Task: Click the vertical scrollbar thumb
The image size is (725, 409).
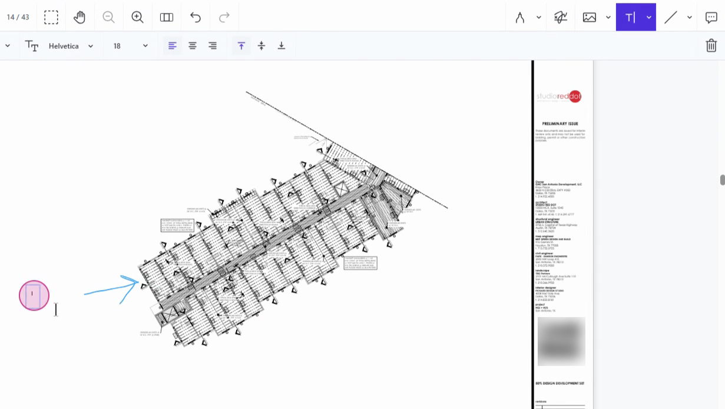Action: [x=722, y=180]
